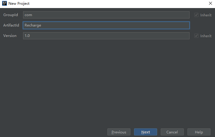Click the 'Inherit' text on Version row
Image resolution: width=215 pixels, height=137 pixels.
[206, 36]
